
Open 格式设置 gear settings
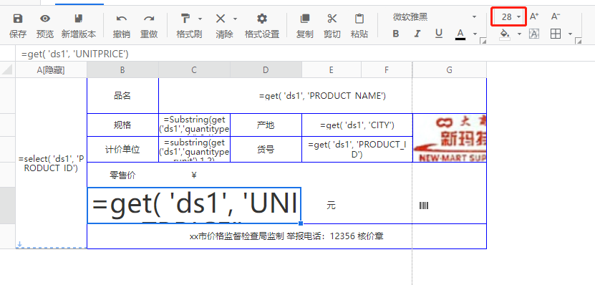tap(262, 18)
